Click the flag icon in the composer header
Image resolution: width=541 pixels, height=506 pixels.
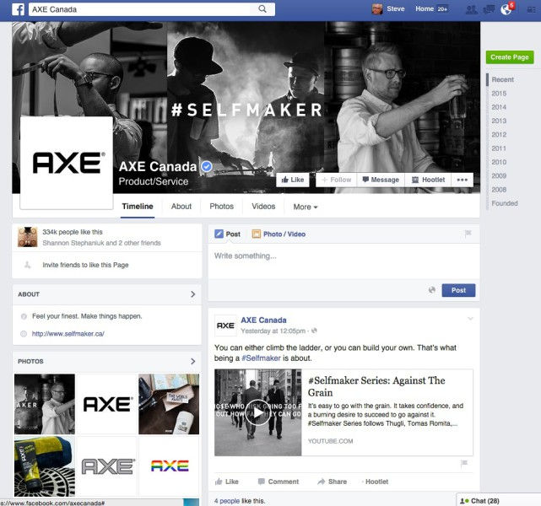pos(468,234)
